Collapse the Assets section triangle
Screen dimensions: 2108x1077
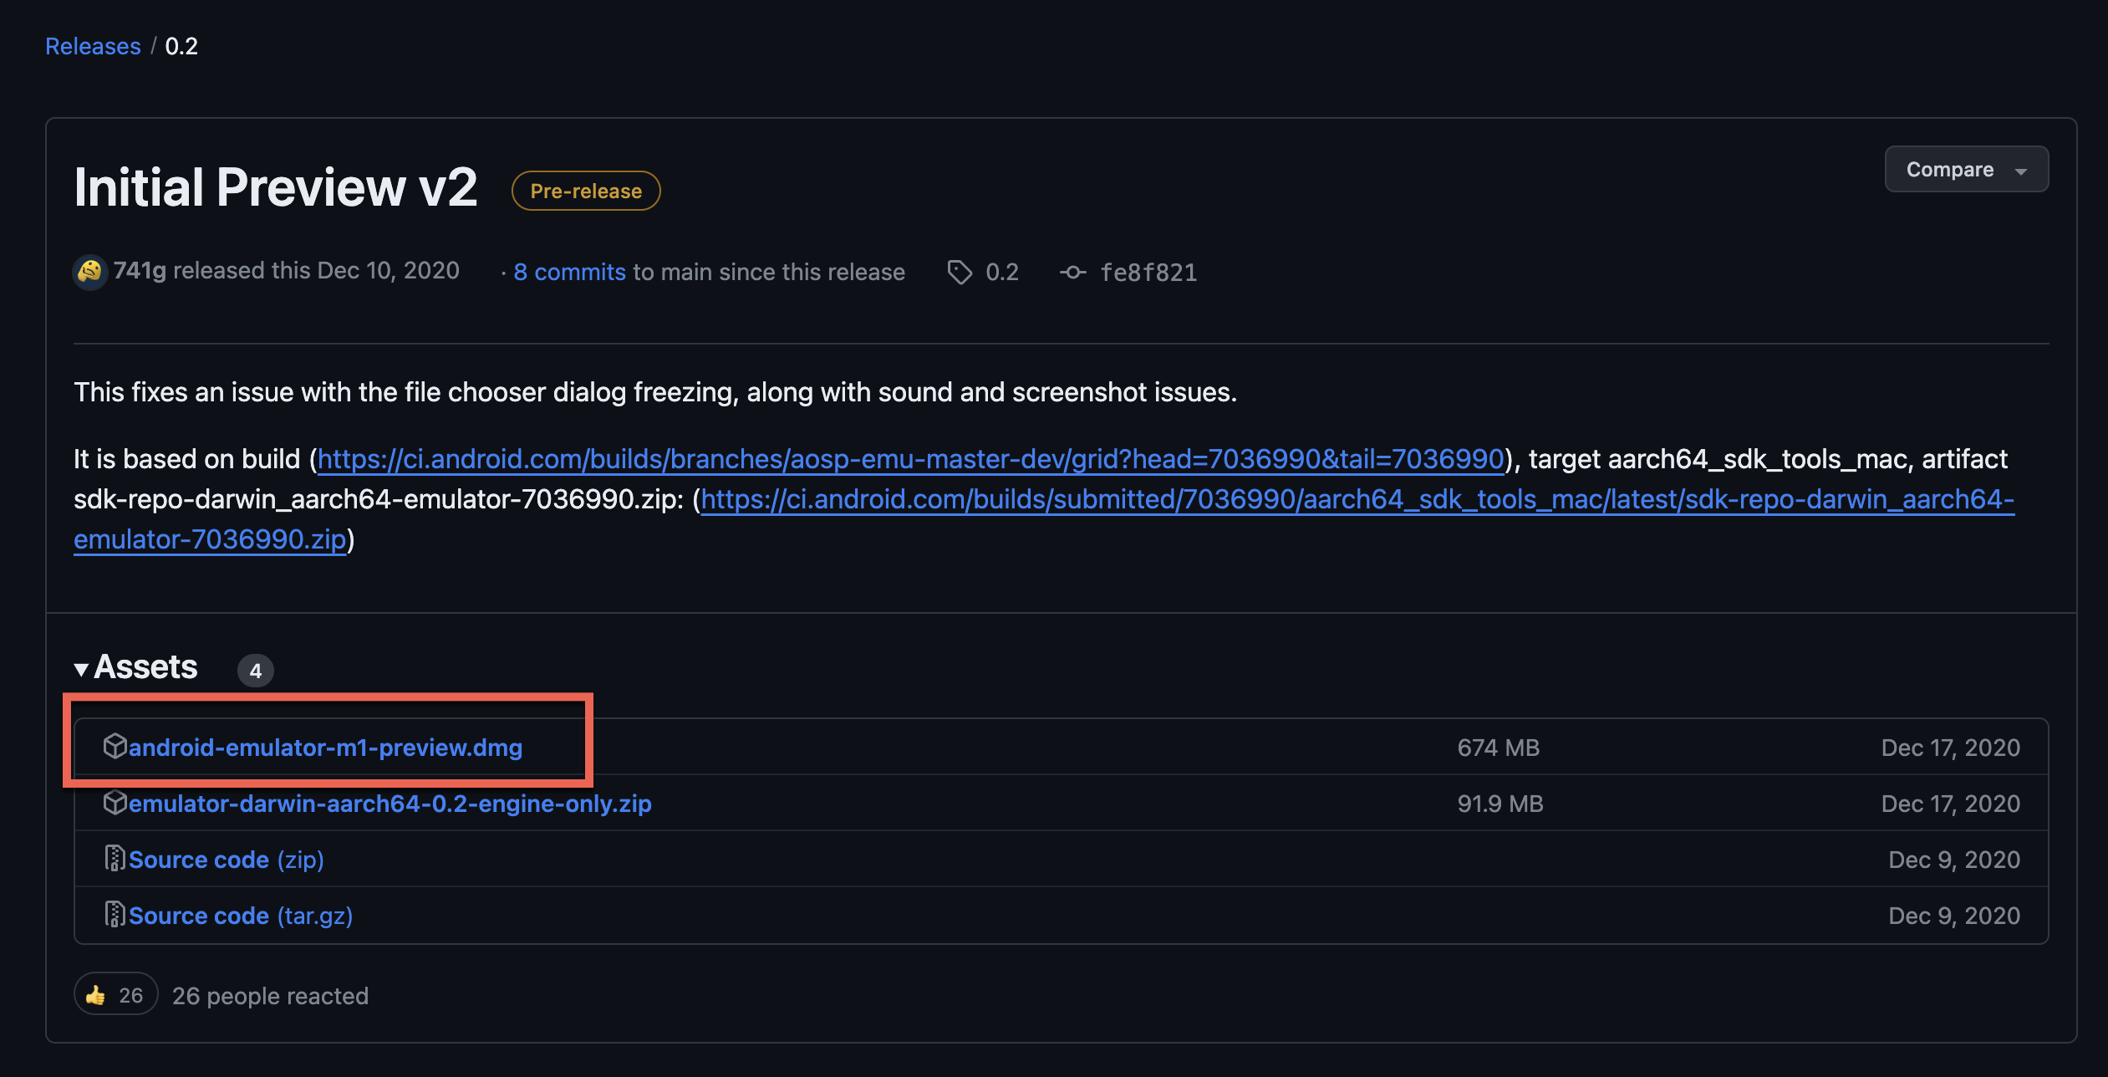81,669
